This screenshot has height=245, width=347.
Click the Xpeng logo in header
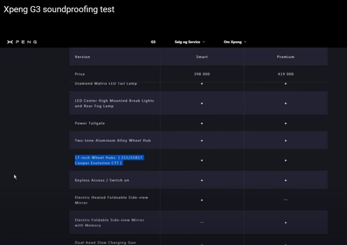22,42
